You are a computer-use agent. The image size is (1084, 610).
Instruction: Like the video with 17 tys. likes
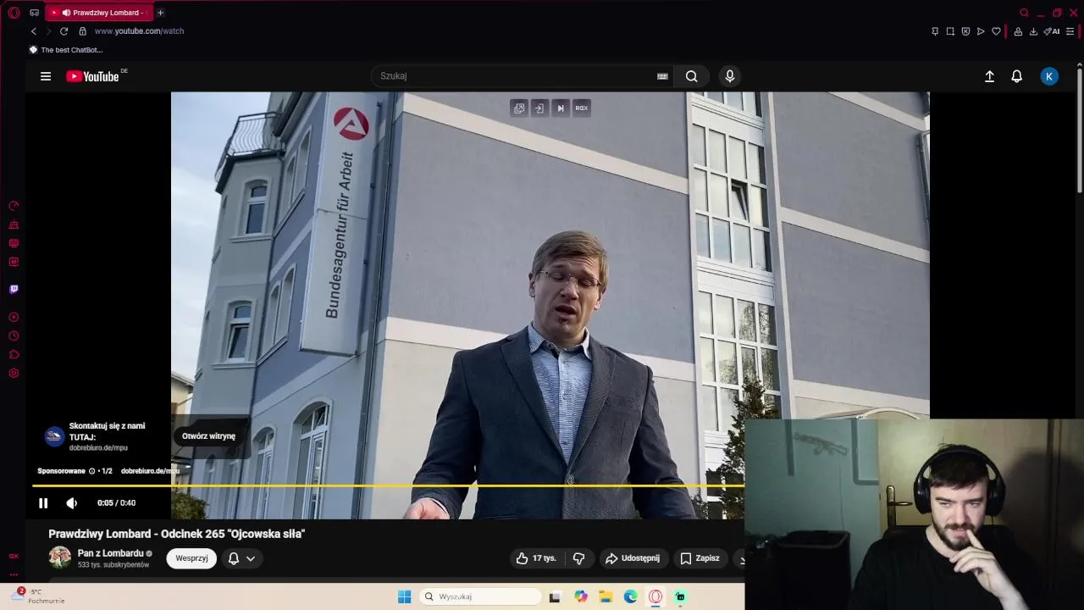point(536,558)
